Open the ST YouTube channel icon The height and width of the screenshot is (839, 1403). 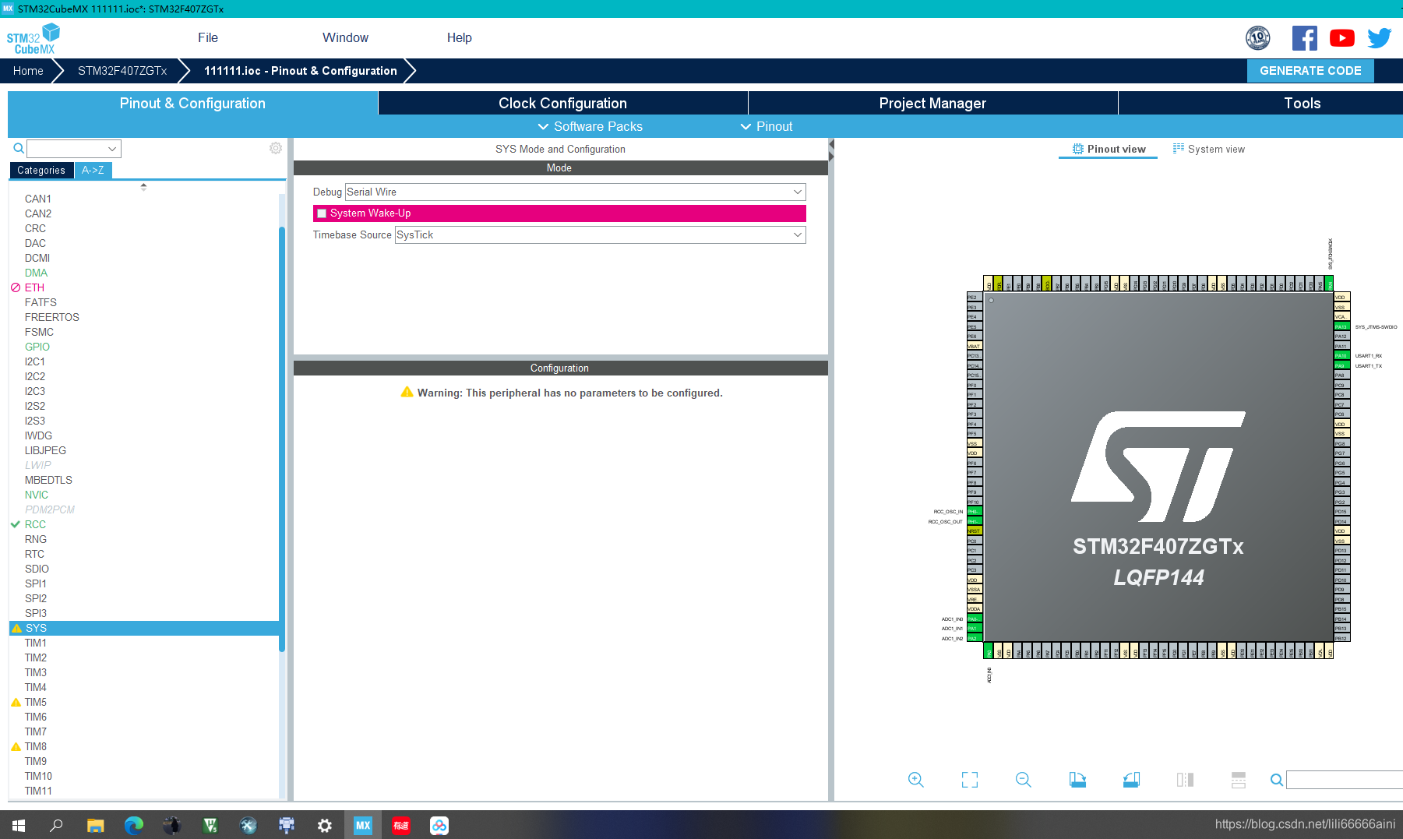point(1341,38)
